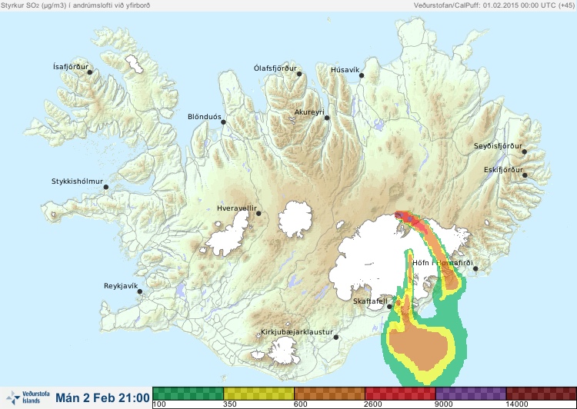Click the Ólafsfjörður town marker dot
This screenshot has width=577, height=409.
tap(299, 74)
